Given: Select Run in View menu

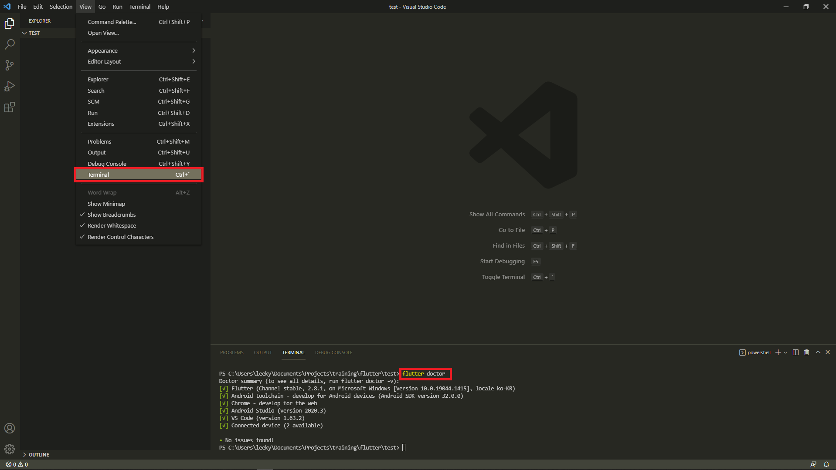Looking at the screenshot, I should [139, 113].
